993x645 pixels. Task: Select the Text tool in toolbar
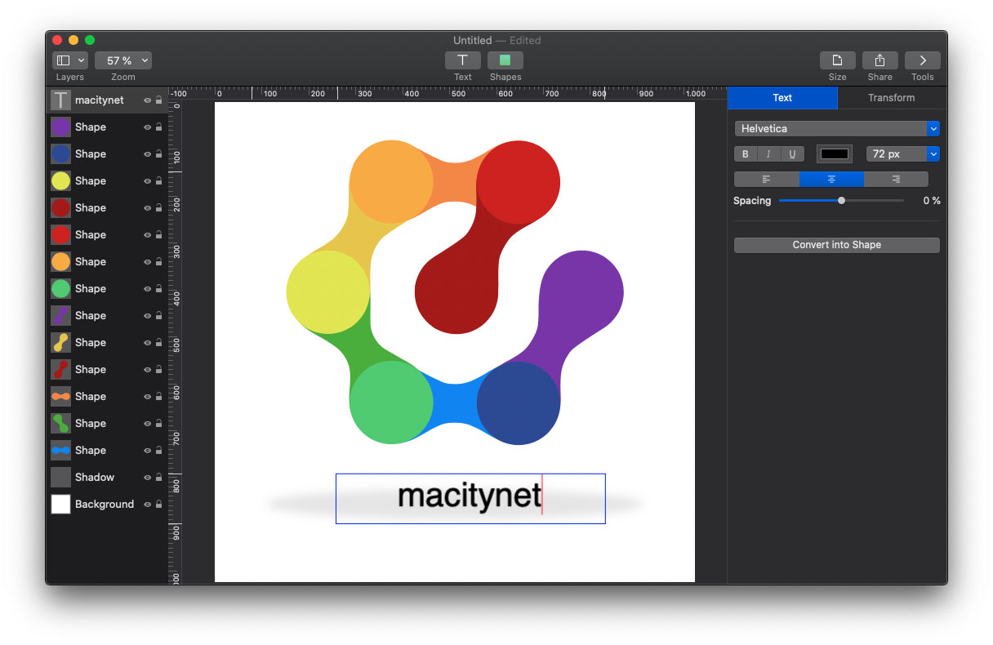pyautogui.click(x=462, y=60)
